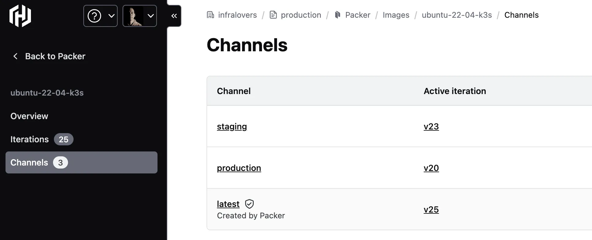Open iteration v23

(431, 126)
